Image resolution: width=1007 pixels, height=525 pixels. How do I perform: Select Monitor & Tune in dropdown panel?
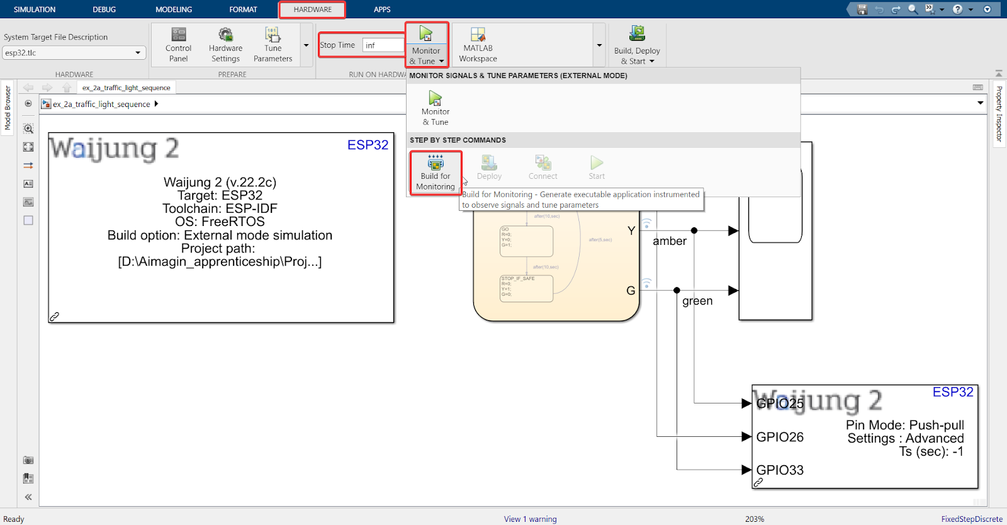point(436,108)
